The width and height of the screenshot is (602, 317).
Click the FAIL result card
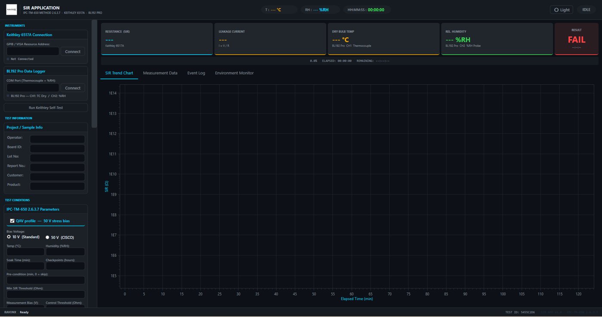577,39
